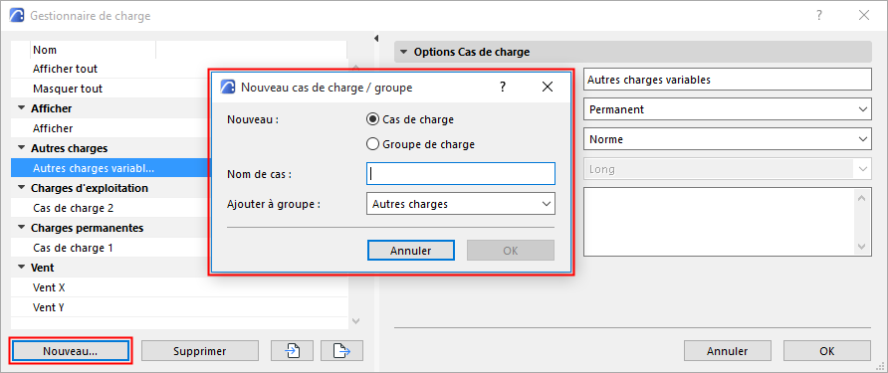Screen dimensions: 888x373
Task: Click OK in the Gestionnaire de charge window
Action: click(827, 351)
